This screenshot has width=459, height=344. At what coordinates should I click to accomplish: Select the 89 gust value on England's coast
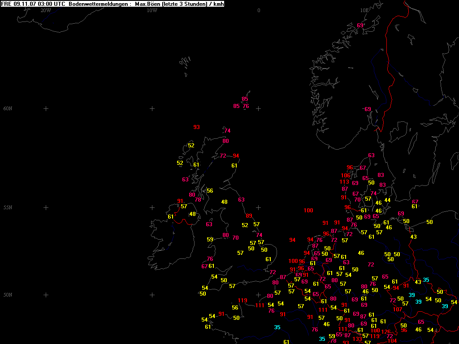249,216
